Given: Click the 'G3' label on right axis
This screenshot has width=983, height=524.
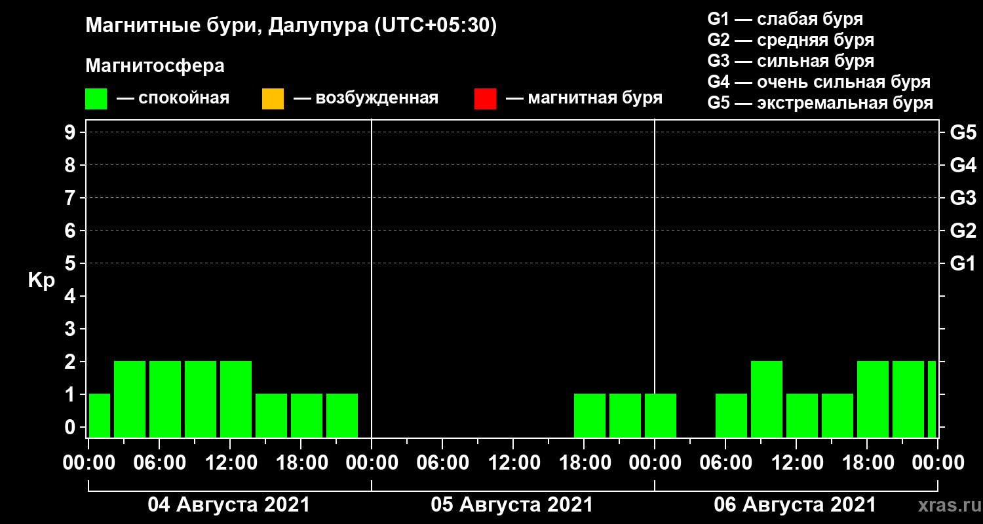Looking at the screenshot, I should point(963,198).
